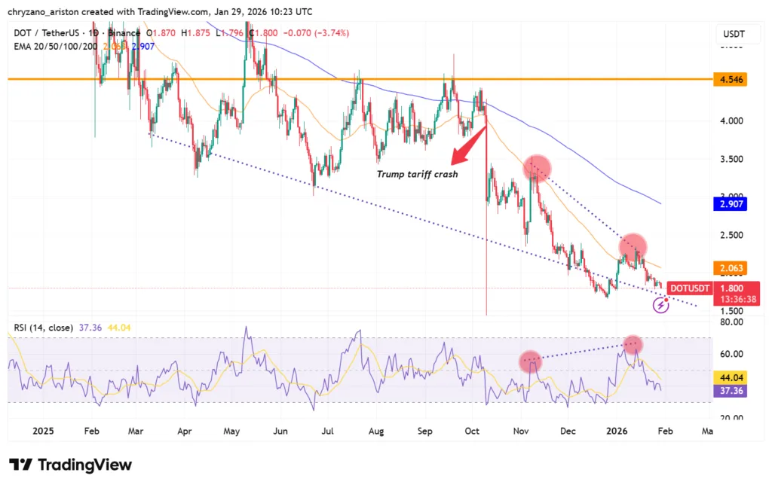The image size is (772, 488).
Task: Click the lightning bolt marker near current price
Action: [660, 304]
